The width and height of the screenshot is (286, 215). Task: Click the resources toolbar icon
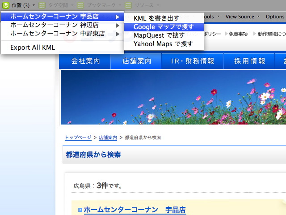[128, 5]
